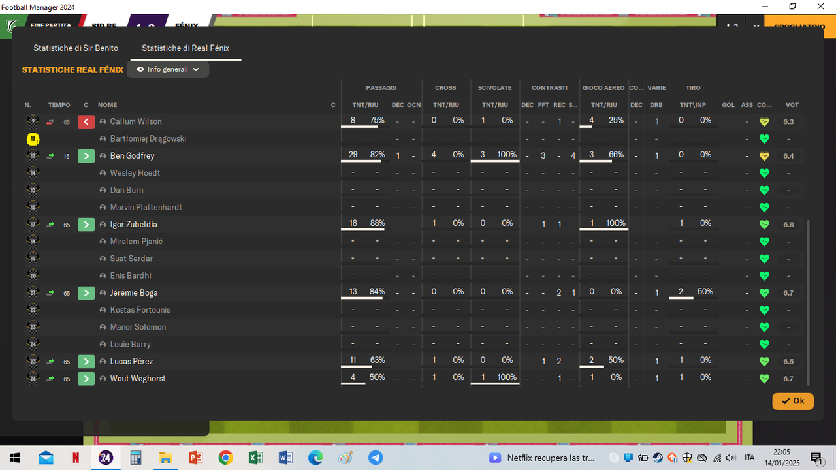Sort by the TEMPO column header
This screenshot has height=470, width=836.
59,105
